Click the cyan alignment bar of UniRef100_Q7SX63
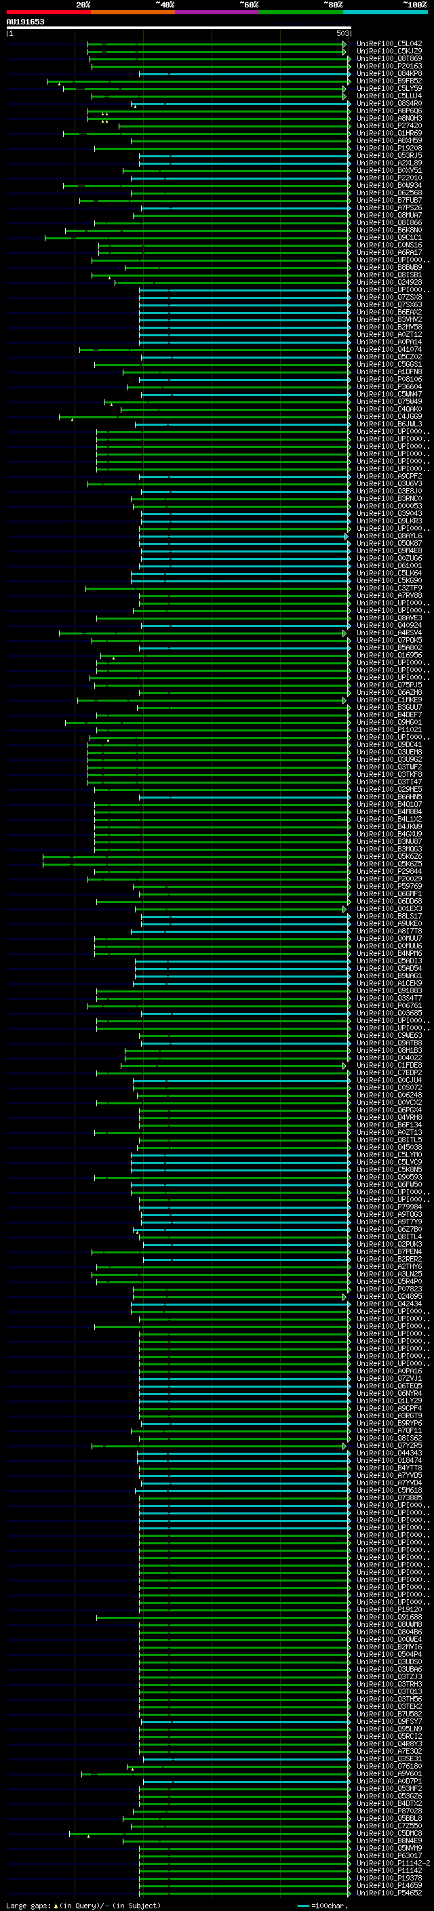 244,305
